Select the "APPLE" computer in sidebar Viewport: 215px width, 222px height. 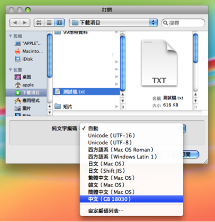click(x=27, y=43)
